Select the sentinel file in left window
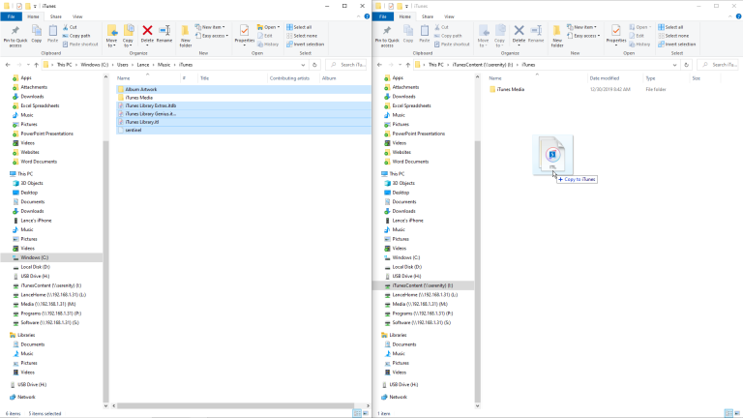The width and height of the screenshot is (743, 418). pyautogui.click(x=134, y=130)
